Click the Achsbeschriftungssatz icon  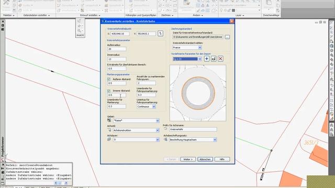coord(165,139)
